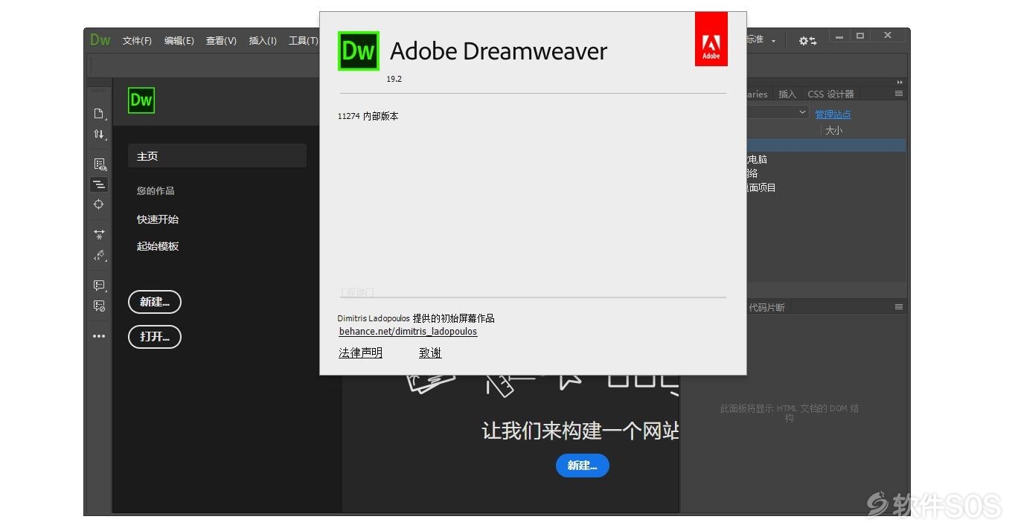The image size is (1015, 528).
Task: Click the 大小 column header
Action: point(834,130)
